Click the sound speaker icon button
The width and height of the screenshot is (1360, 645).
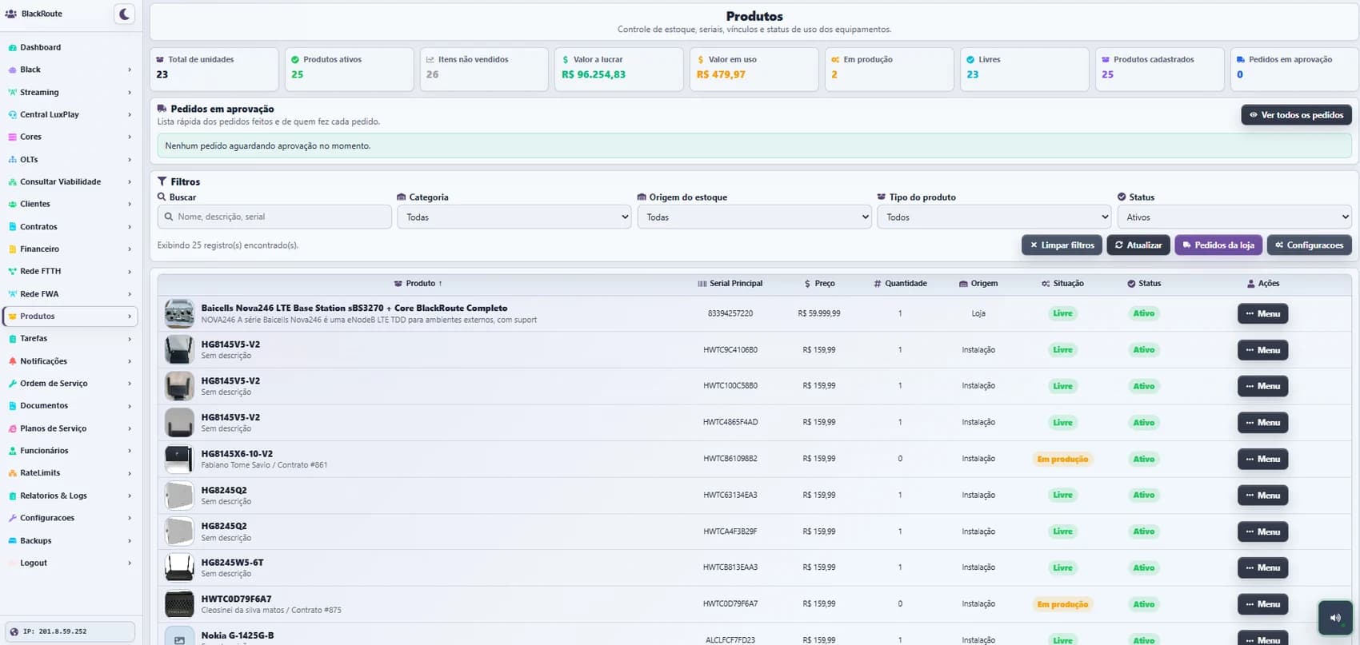tap(1335, 618)
